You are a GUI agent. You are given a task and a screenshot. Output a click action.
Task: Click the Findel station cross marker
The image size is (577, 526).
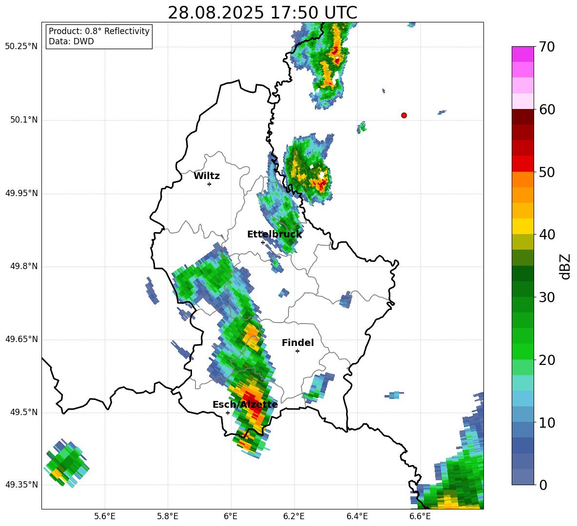pyautogui.click(x=297, y=351)
